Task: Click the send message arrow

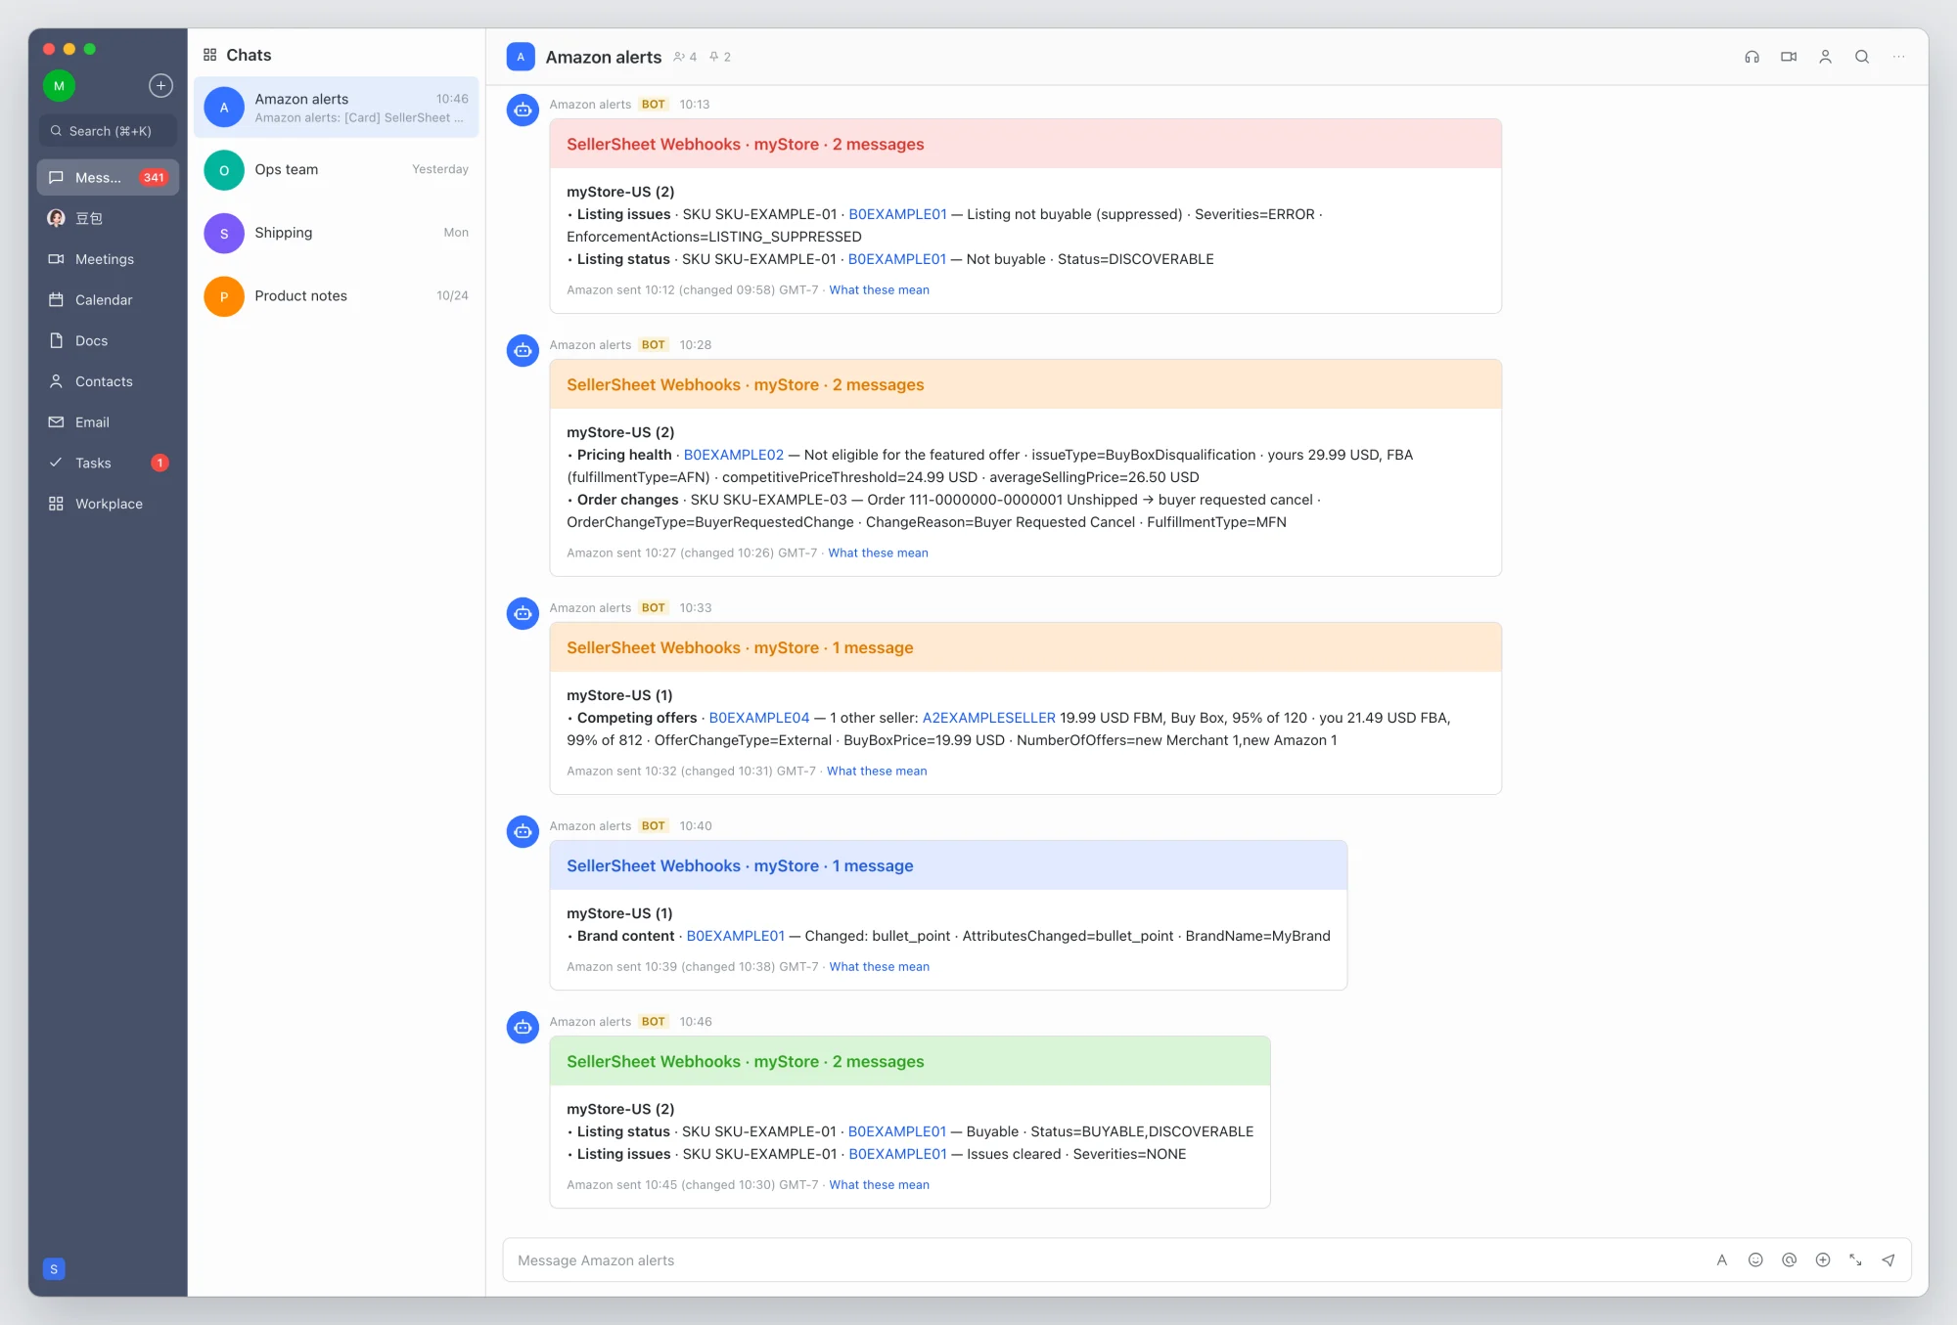Action: [x=1889, y=1260]
